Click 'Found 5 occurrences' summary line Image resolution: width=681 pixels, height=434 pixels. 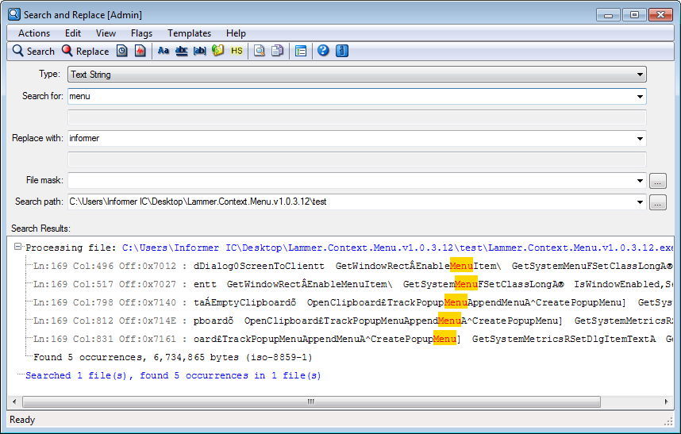(x=173, y=357)
